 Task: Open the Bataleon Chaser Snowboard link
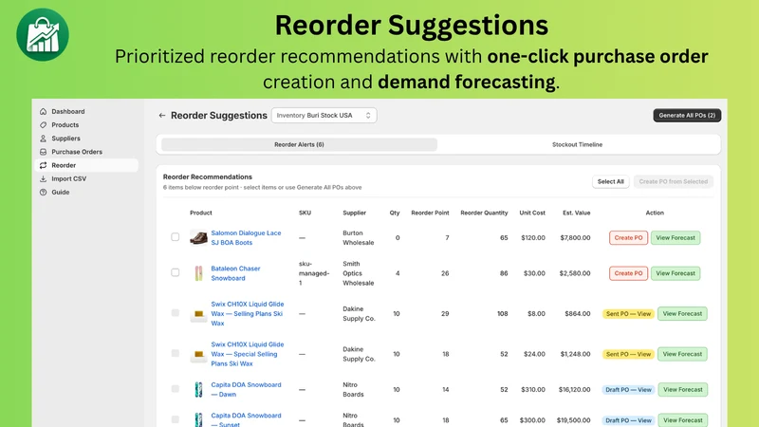click(235, 273)
